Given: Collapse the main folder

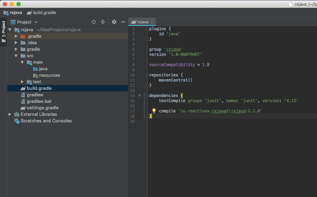Looking at the screenshot, I should click(x=22, y=62).
